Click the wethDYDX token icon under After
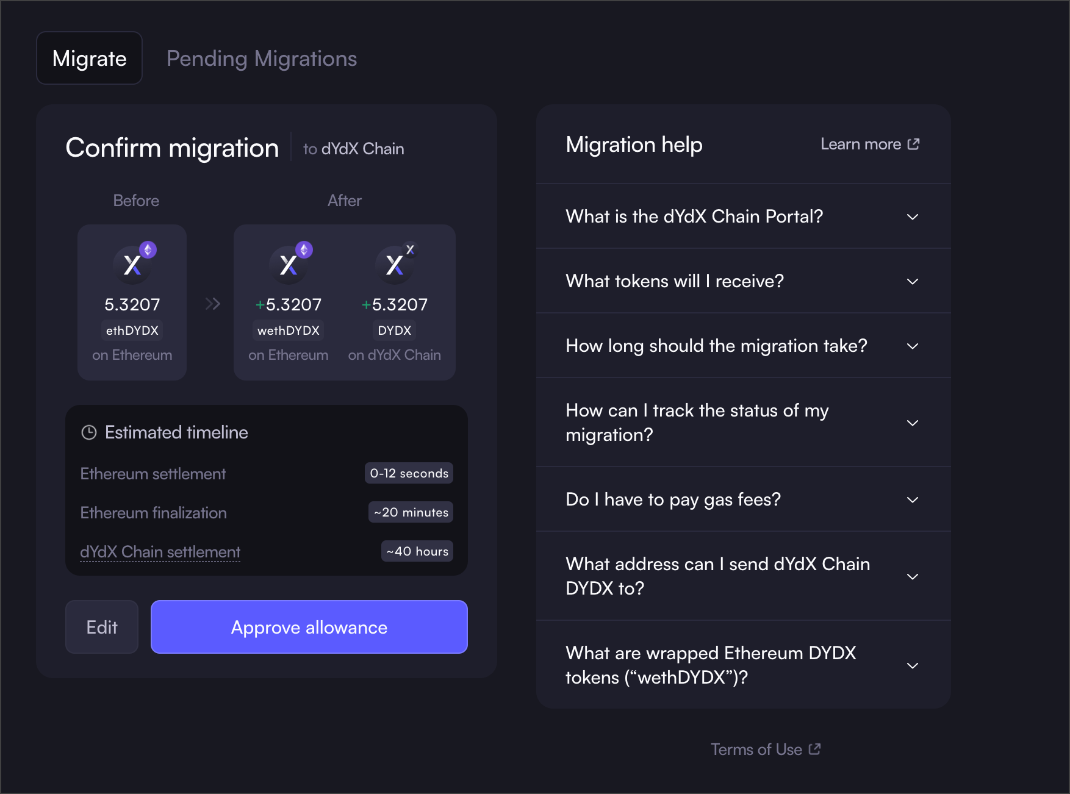1070x794 pixels. [289, 264]
